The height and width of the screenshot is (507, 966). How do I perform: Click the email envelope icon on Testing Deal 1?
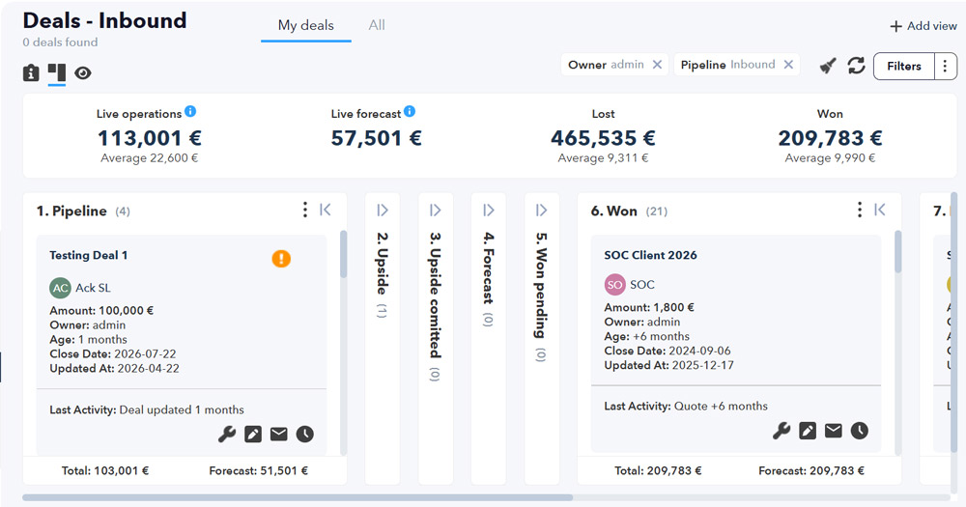tap(278, 435)
